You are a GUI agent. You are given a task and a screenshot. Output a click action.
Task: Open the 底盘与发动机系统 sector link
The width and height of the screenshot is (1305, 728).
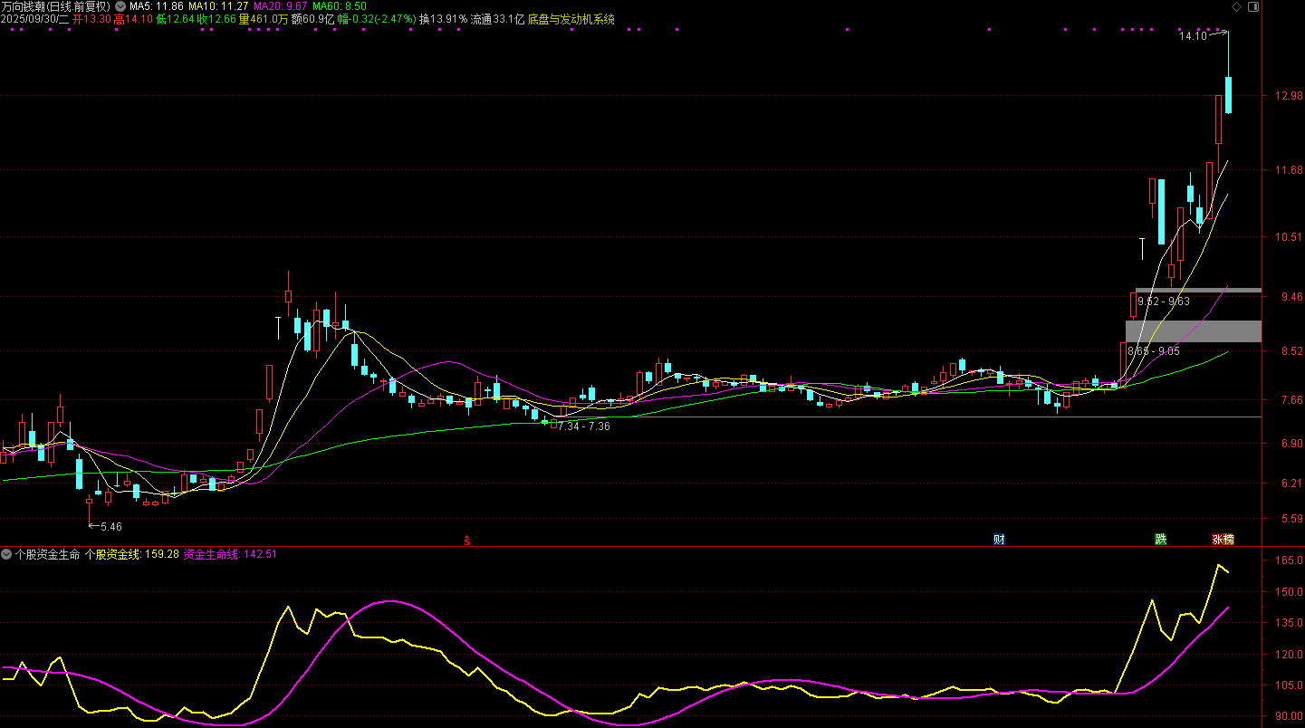click(571, 19)
